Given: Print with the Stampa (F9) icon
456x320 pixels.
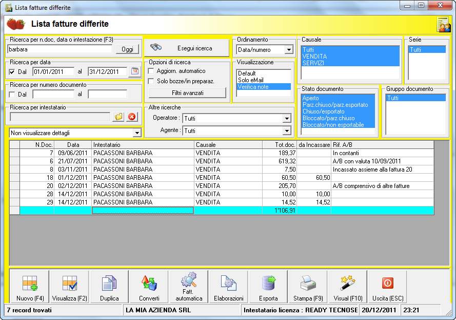Looking at the screenshot, I should pos(308,284).
